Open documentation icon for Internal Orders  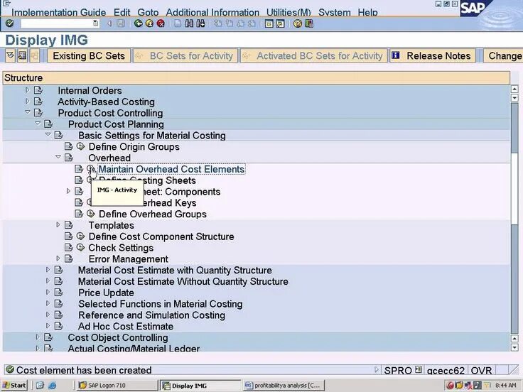(x=38, y=90)
